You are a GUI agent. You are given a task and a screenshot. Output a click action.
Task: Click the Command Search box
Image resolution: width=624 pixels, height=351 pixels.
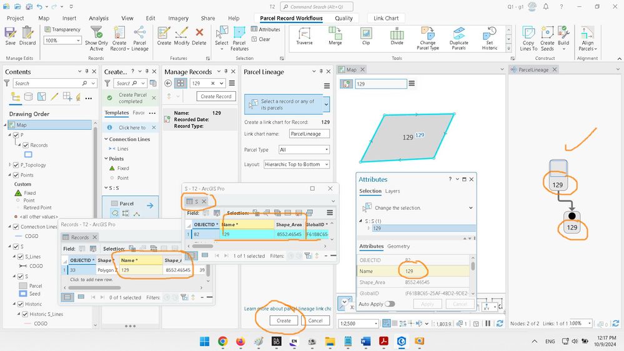point(317,7)
